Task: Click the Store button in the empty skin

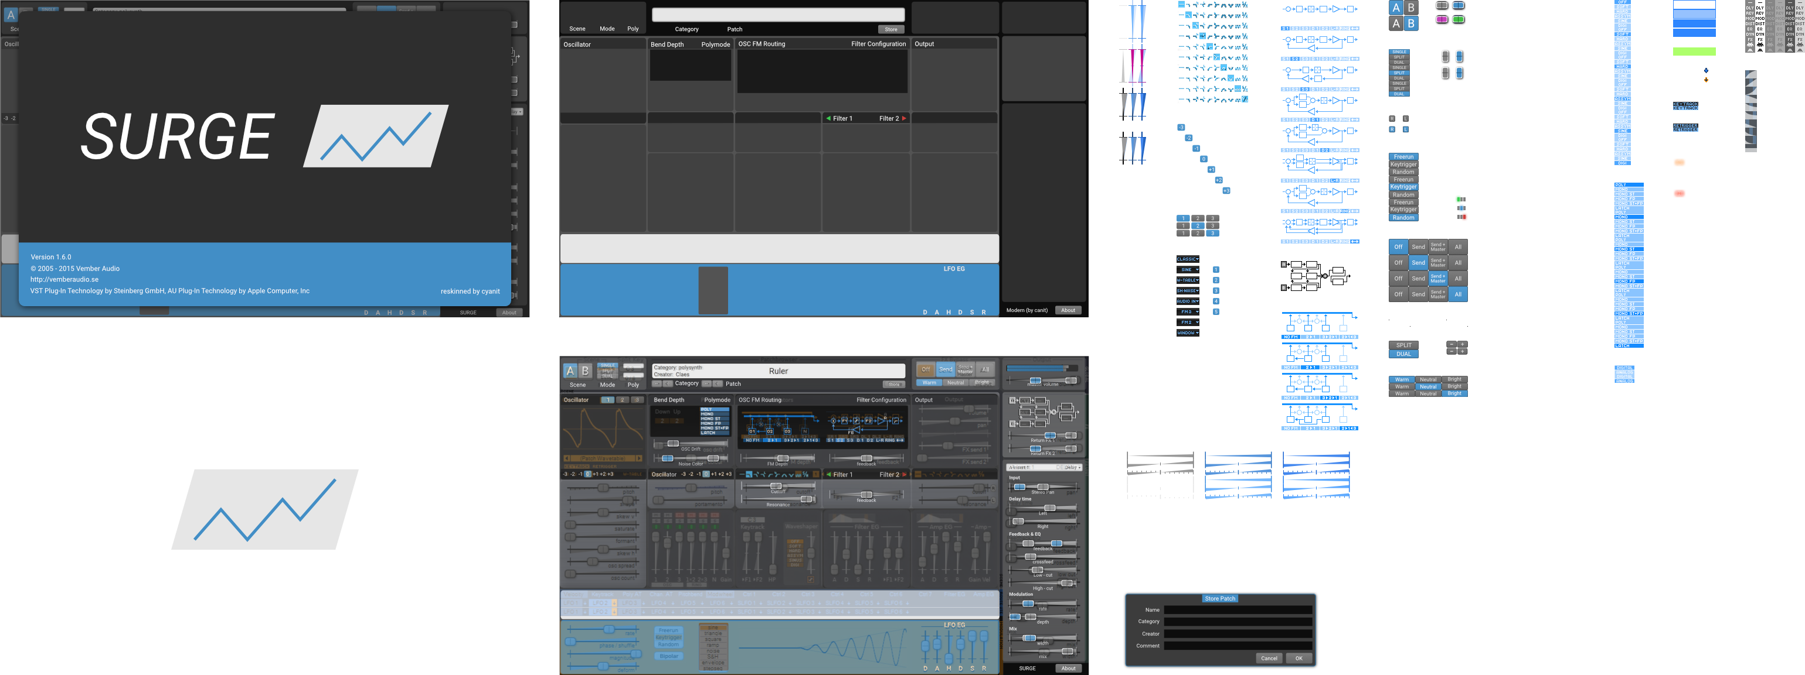Action: pos(891,29)
